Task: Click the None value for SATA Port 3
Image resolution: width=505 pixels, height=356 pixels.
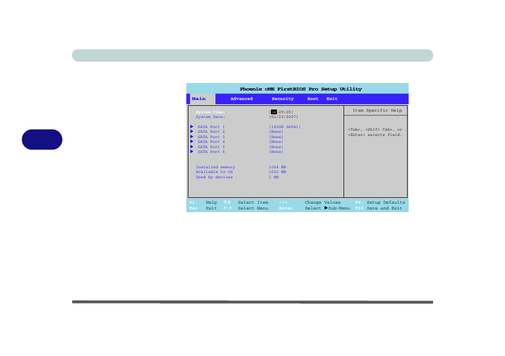Action: 276,137
